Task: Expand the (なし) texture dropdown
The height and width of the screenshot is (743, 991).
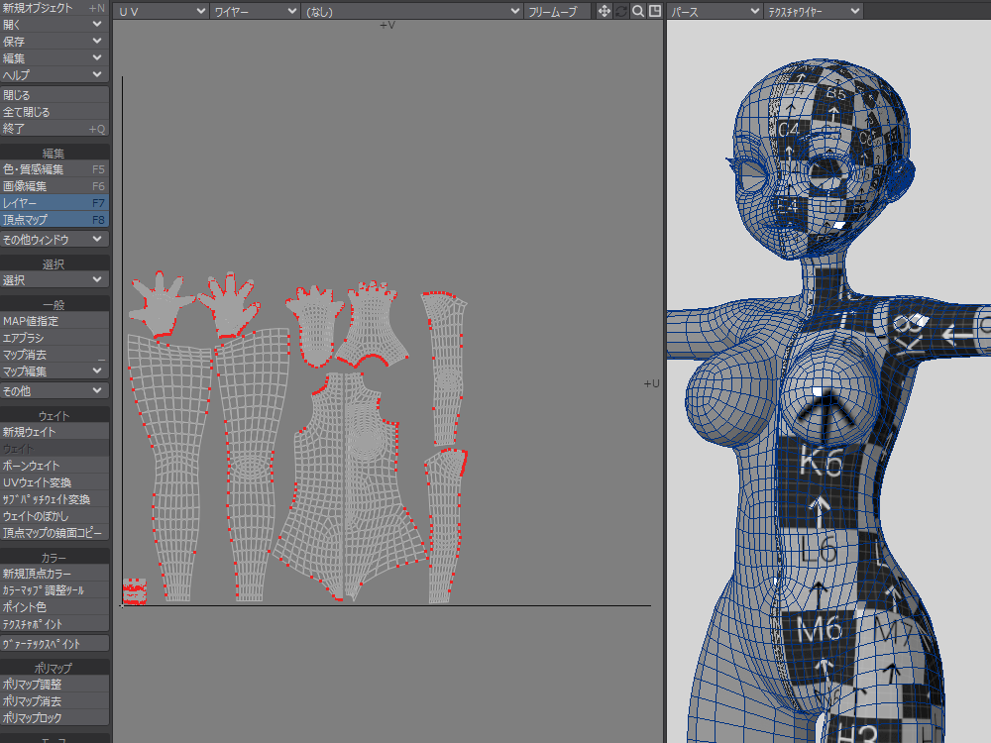Action: [412, 11]
